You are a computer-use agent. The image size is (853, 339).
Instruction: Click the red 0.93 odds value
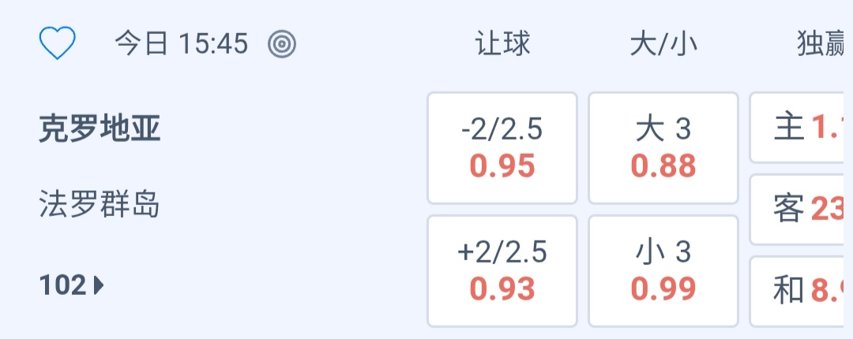coord(502,289)
